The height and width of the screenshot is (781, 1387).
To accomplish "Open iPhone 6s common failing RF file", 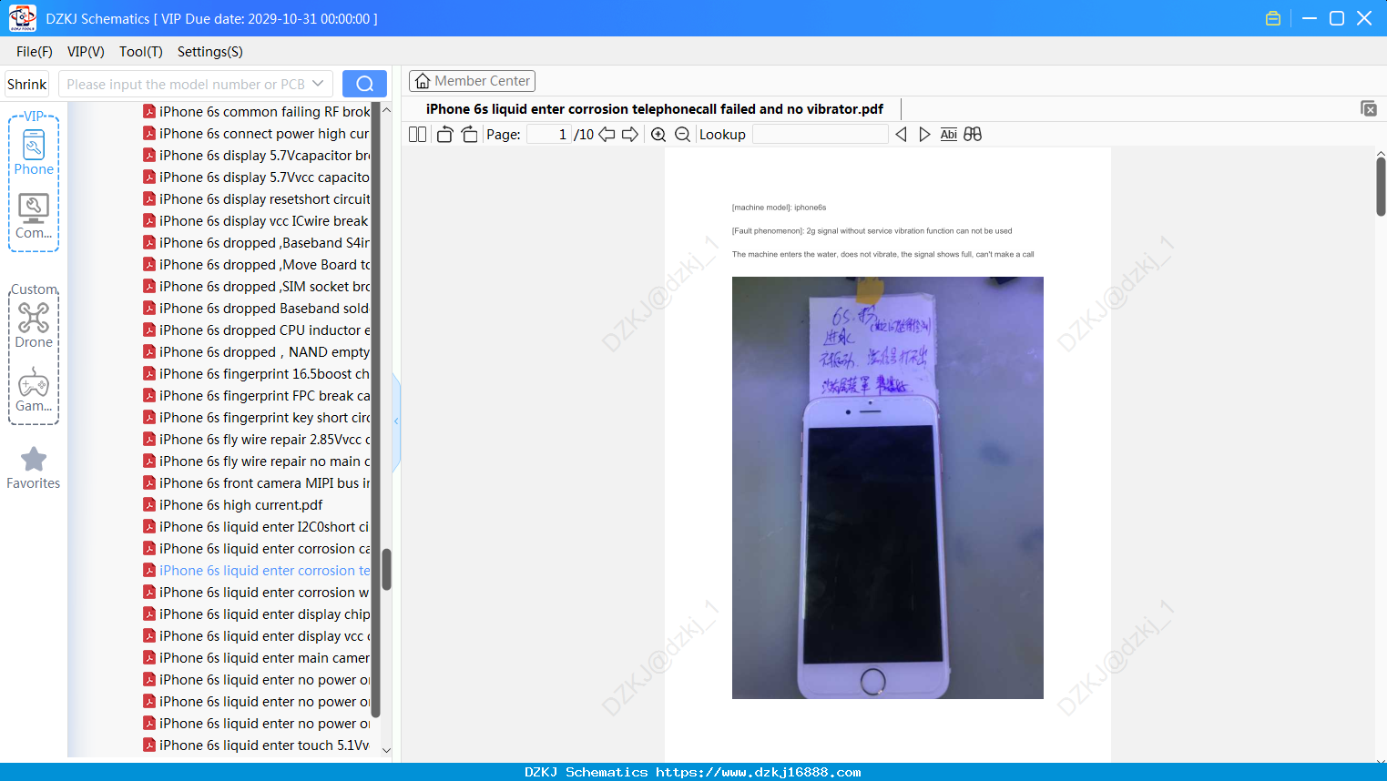I will coord(257,112).
